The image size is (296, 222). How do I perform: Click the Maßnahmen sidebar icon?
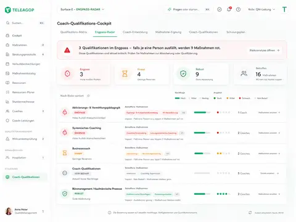7,45
